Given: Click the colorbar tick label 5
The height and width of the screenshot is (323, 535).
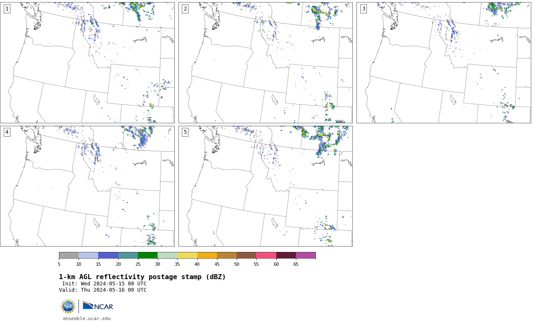Looking at the screenshot, I should coord(59,264).
